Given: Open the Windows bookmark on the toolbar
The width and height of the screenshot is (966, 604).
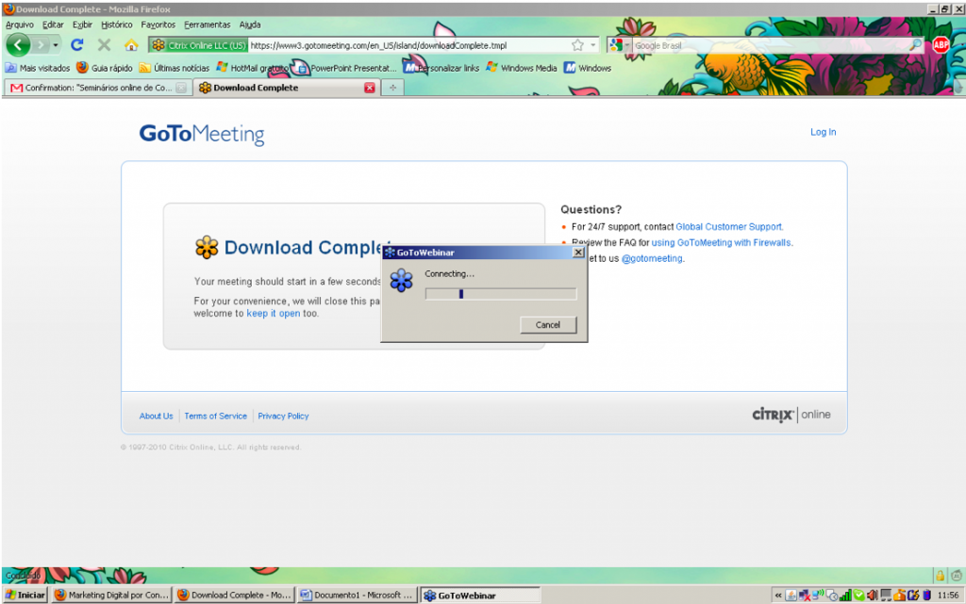Looking at the screenshot, I should 588,68.
